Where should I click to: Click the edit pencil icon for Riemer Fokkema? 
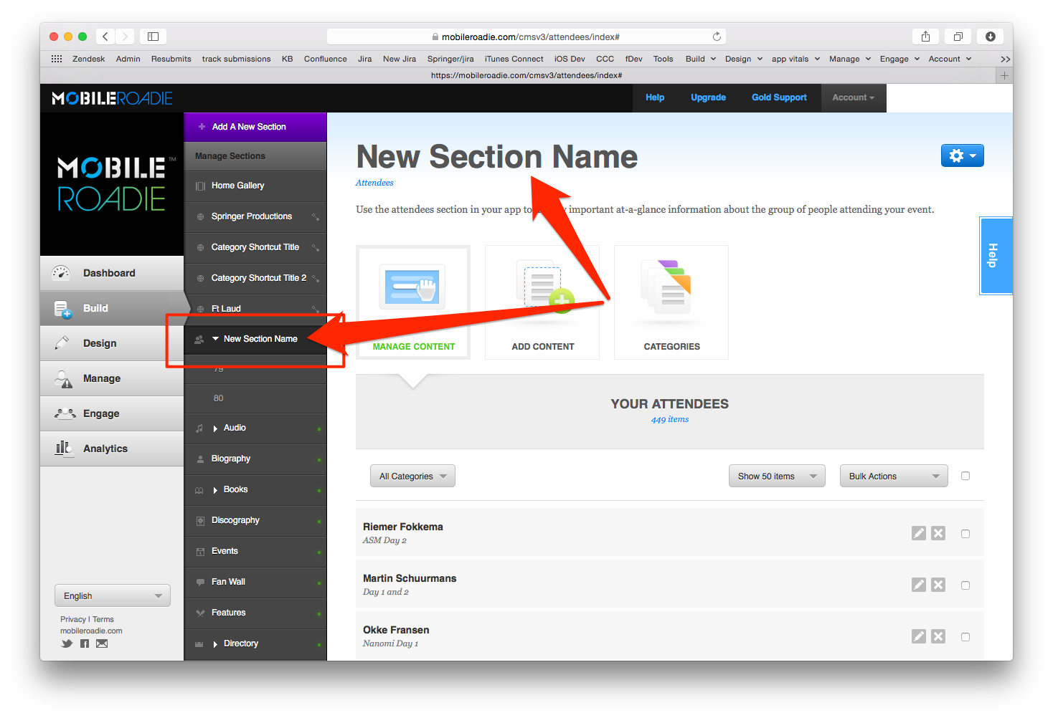coord(918,533)
